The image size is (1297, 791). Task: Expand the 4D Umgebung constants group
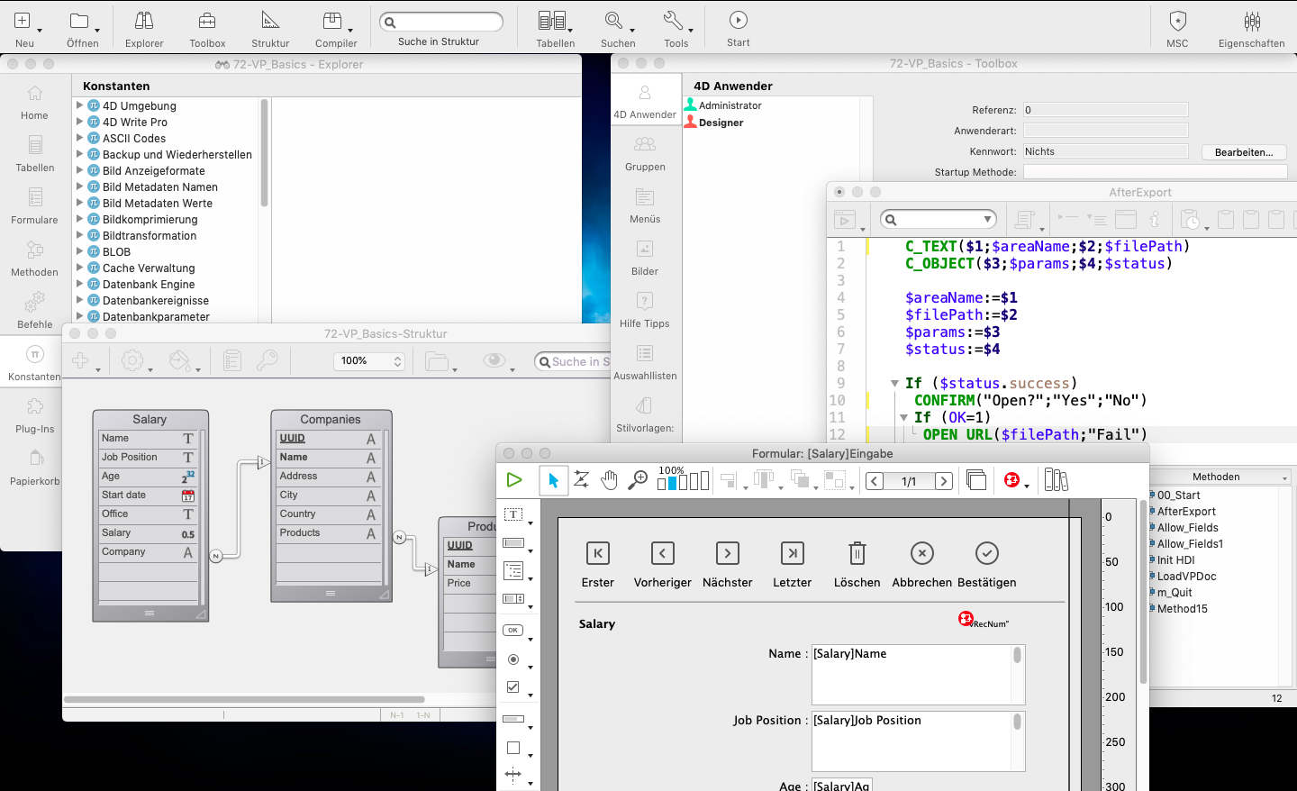[x=79, y=105]
